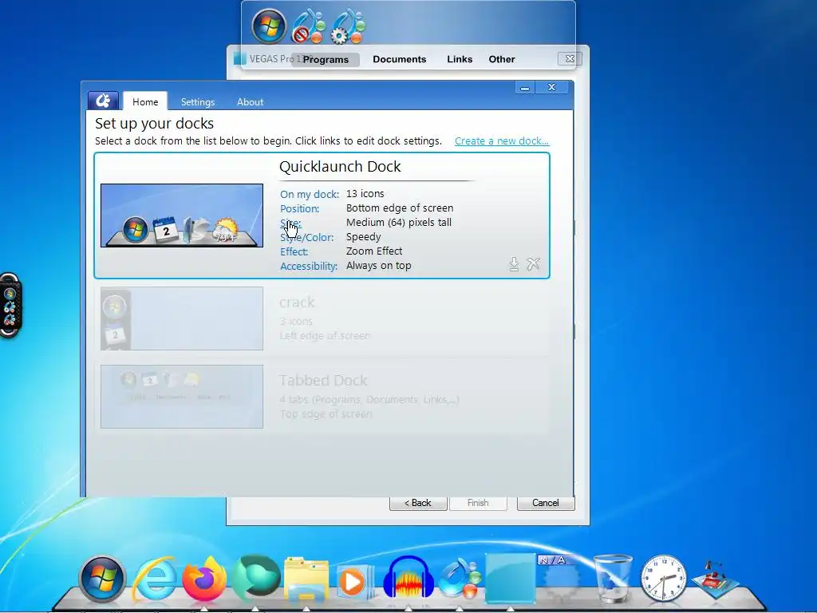817x613 pixels.
Task: Click middle Nexus icon in left edge dock
Action: (x=10, y=307)
